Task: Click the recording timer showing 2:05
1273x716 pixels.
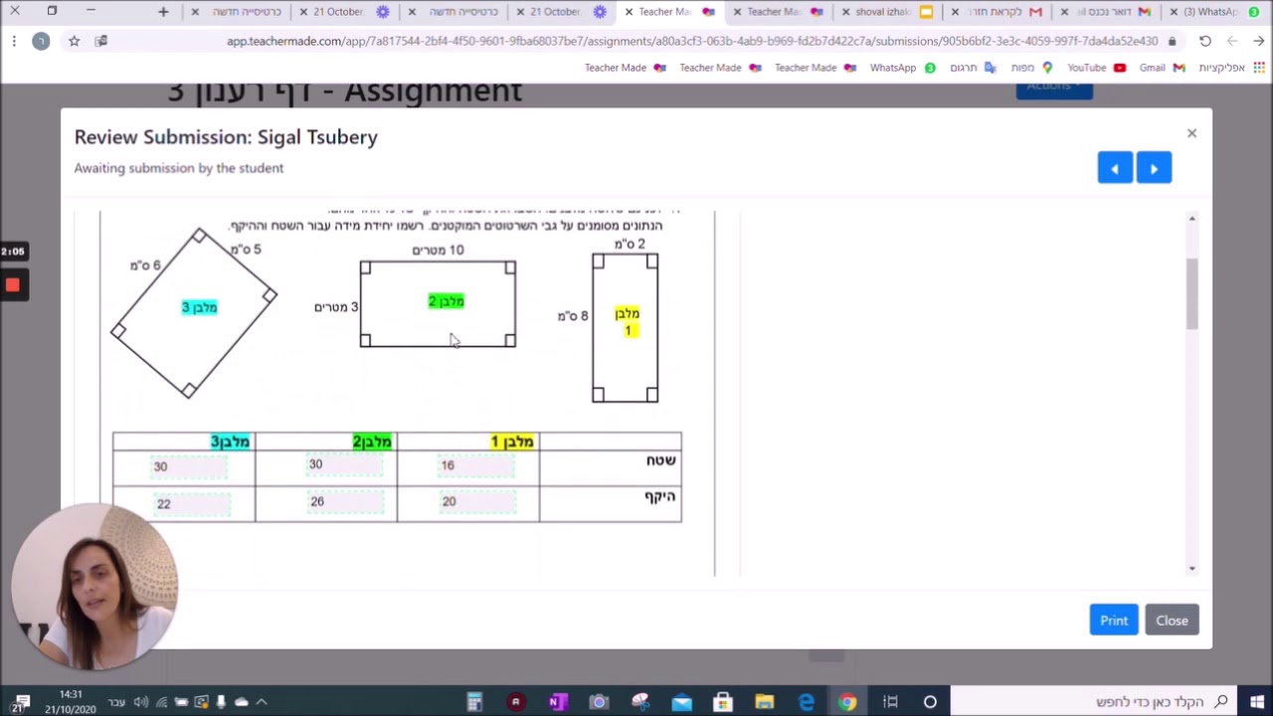Action: tap(12, 252)
